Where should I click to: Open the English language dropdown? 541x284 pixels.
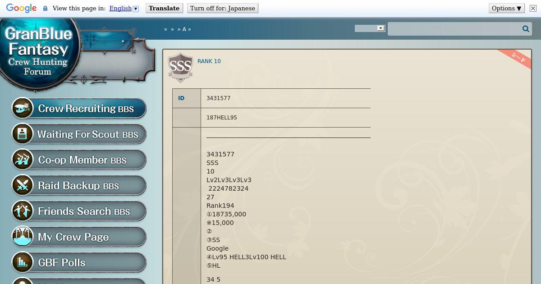(124, 8)
